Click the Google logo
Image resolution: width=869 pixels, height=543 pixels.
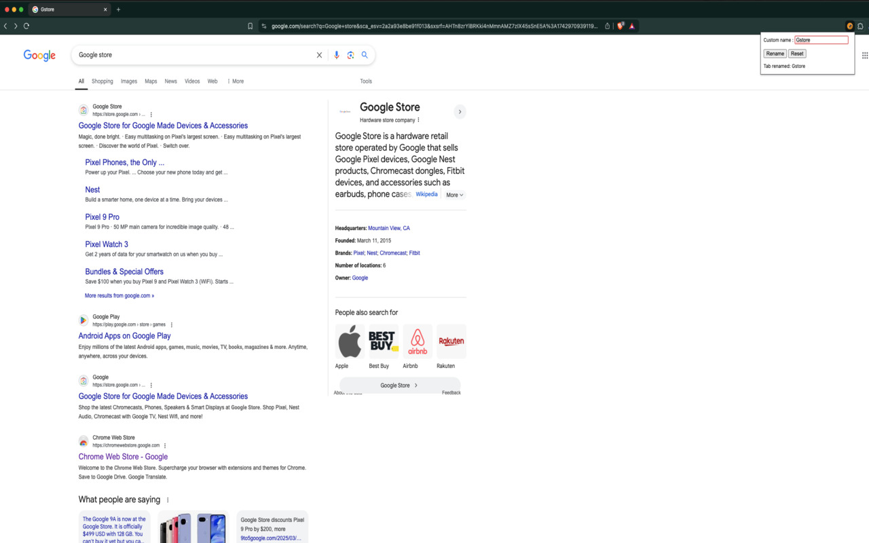click(x=39, y=55)
